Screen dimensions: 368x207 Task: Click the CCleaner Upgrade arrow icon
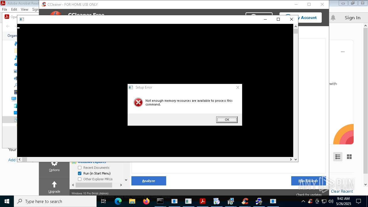pyautogui.click(x=54, y=185)
